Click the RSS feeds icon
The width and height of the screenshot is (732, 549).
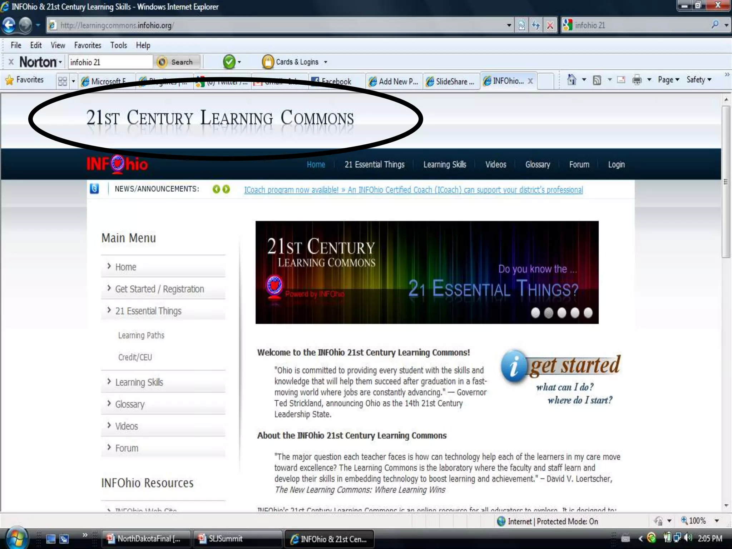click(x=597, y=80)
